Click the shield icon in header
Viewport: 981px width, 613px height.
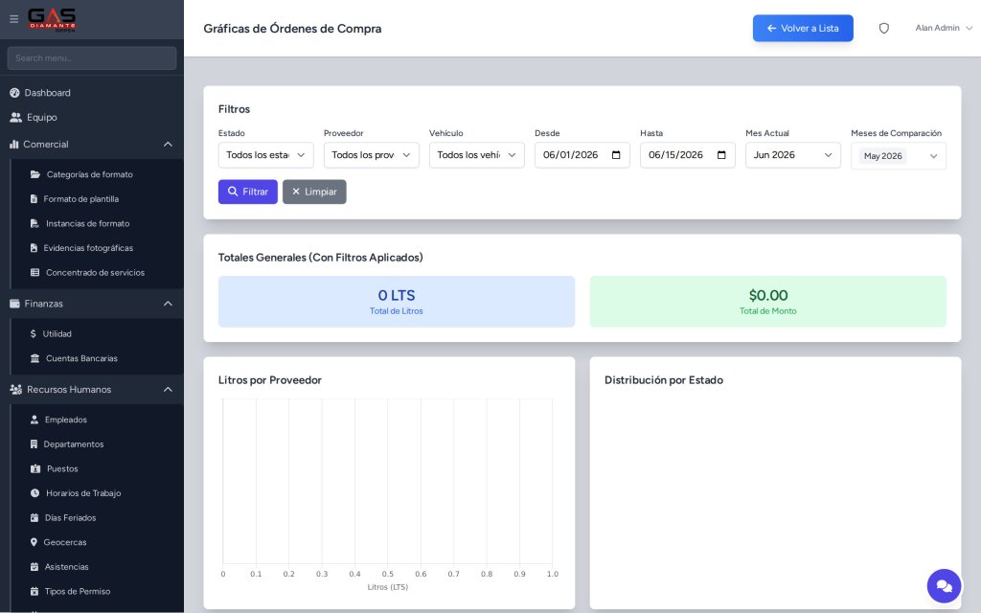(x=884, y=28)
